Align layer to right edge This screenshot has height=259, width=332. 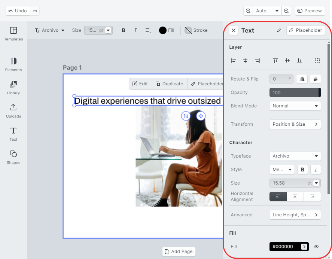pyautogui.click(x=258, y=61)
